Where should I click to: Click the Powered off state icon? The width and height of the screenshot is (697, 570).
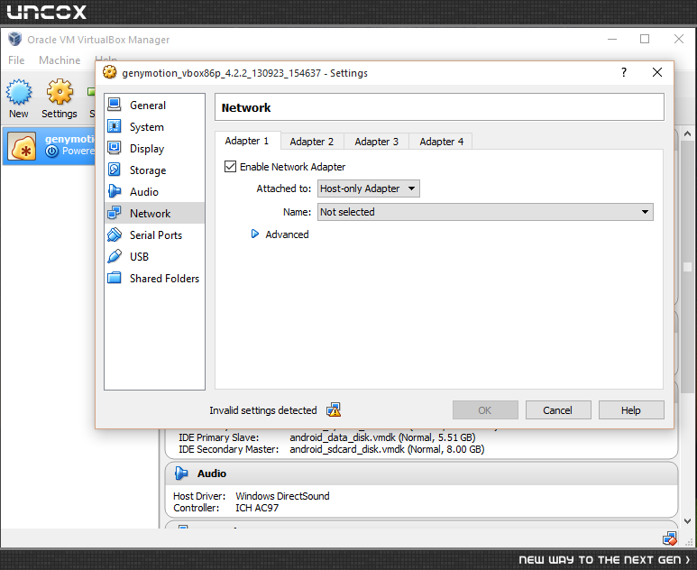pos(52,152)
